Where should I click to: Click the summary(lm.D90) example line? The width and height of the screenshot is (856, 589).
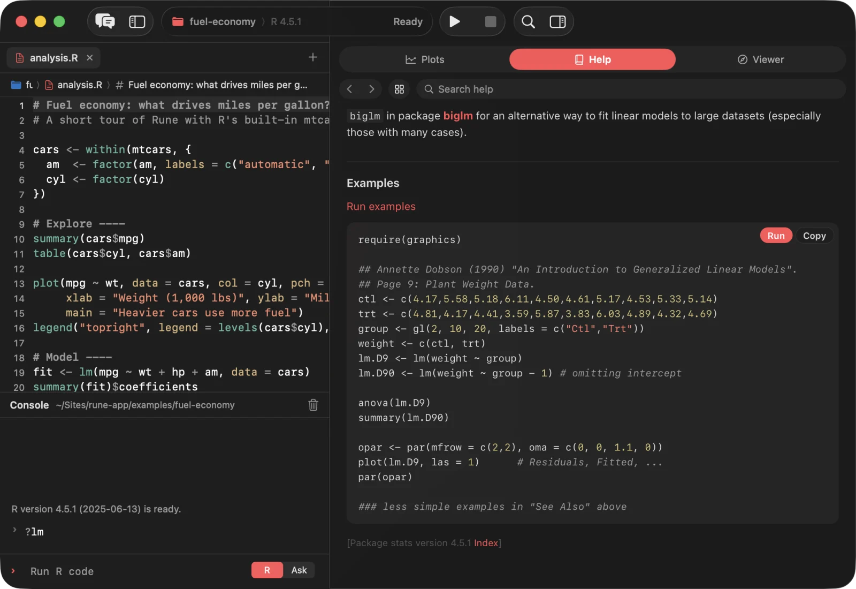pos(403,418)
